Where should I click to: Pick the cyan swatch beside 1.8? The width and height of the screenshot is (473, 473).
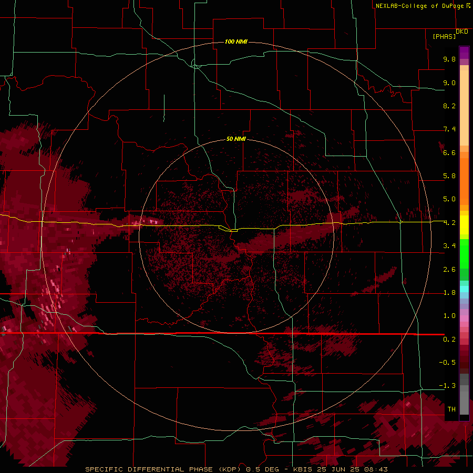(464, 289)
